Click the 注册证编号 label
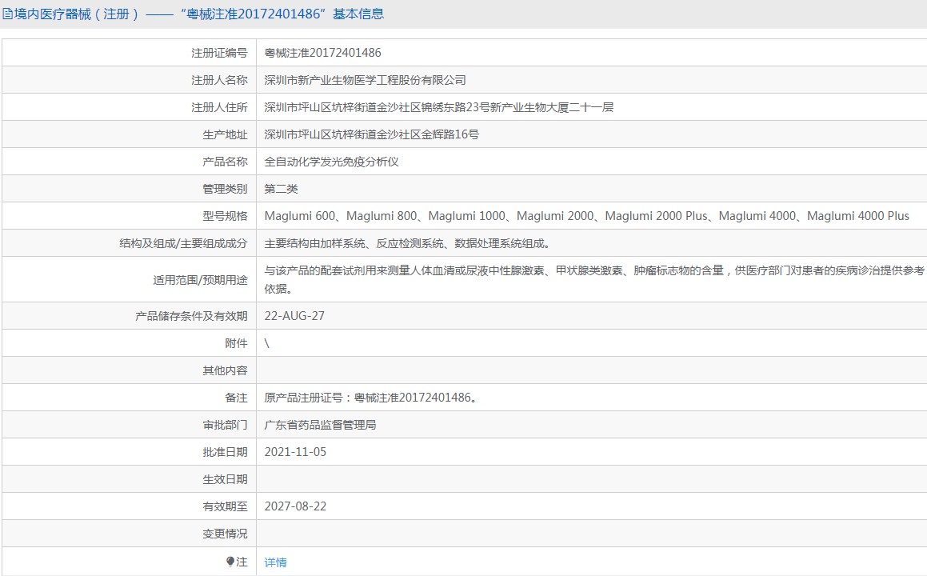 click(218, 53)
